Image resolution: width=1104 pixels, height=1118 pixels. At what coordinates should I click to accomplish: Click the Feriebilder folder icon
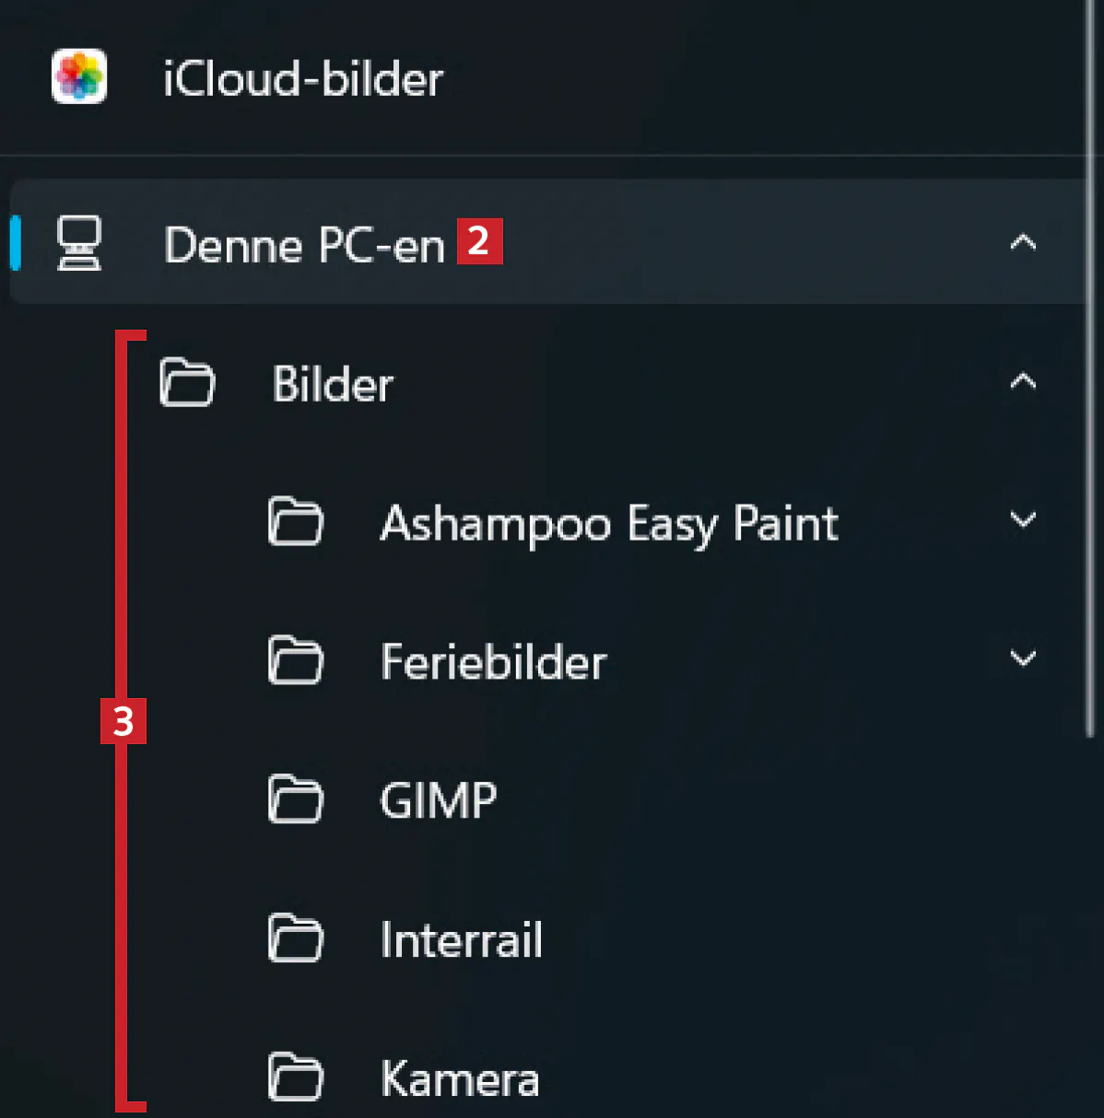click(x=295, y=660)
